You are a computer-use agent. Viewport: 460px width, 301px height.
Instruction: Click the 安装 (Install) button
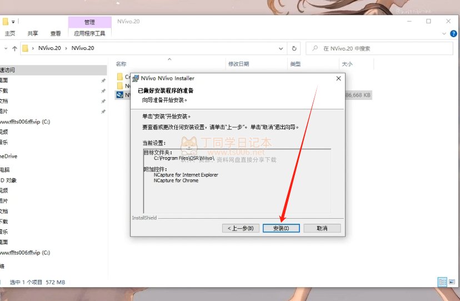point(281,228)
